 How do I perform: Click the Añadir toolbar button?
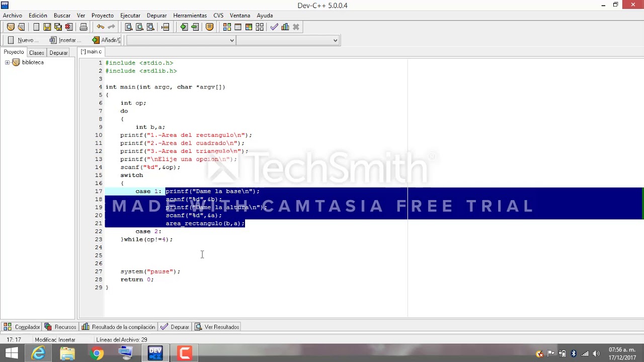106,40
